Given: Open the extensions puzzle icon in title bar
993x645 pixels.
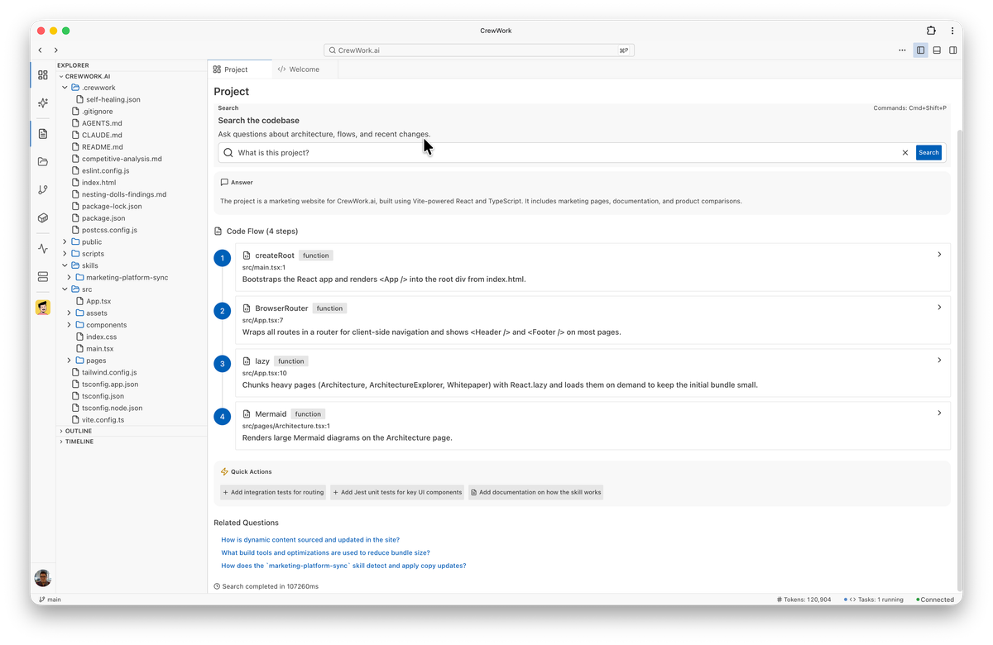Looking at the screenshot, I should (931, 31).
